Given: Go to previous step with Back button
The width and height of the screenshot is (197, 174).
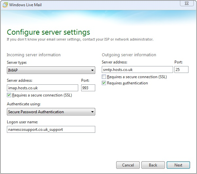Looking at the screenshot, I should (153, 165).
